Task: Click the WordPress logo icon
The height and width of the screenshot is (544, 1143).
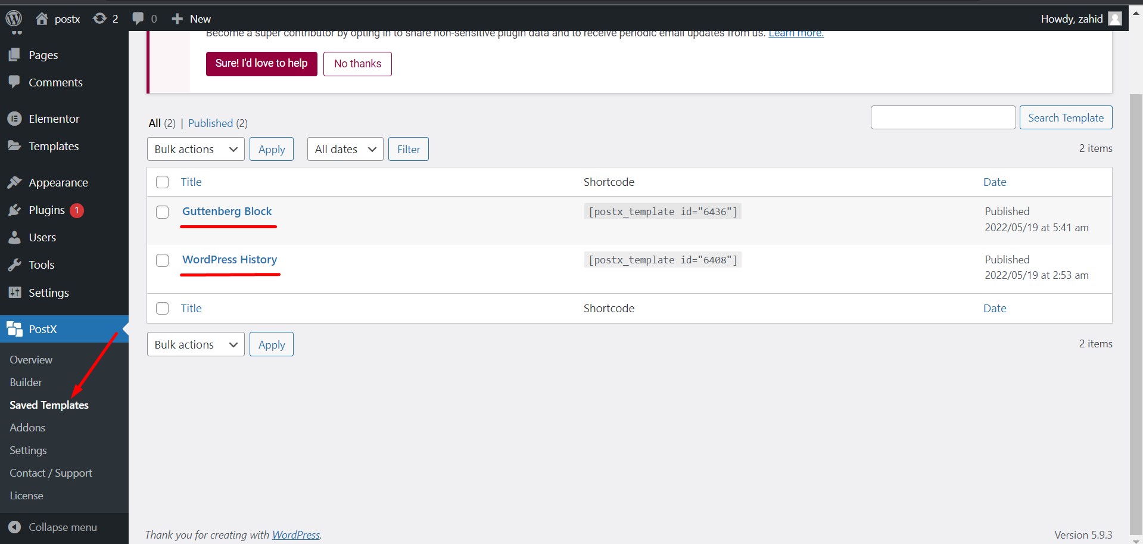Action: 14,18
